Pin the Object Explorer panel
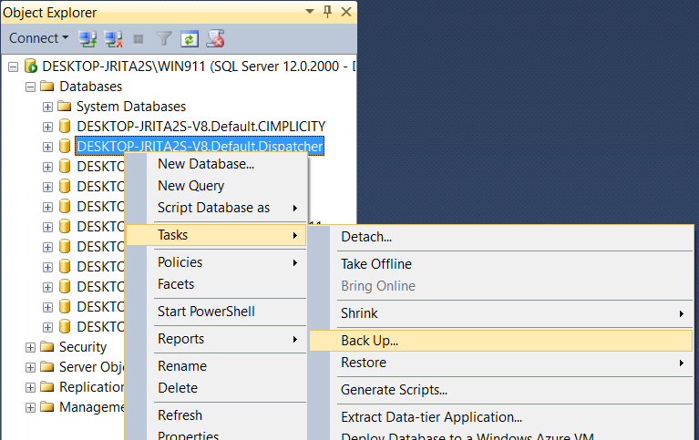The image size is (699, 440). [x=328, y=12]
